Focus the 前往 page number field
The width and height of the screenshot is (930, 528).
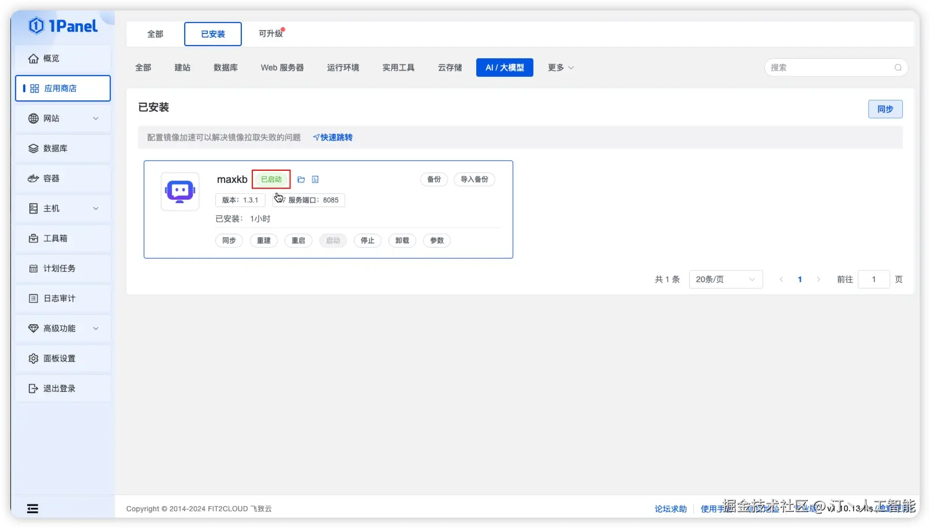[x=873, y=279]
